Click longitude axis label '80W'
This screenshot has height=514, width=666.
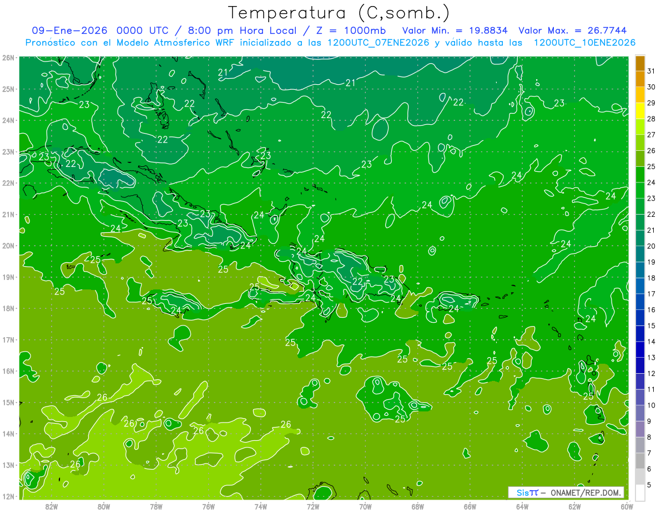(x=104, y=506)
